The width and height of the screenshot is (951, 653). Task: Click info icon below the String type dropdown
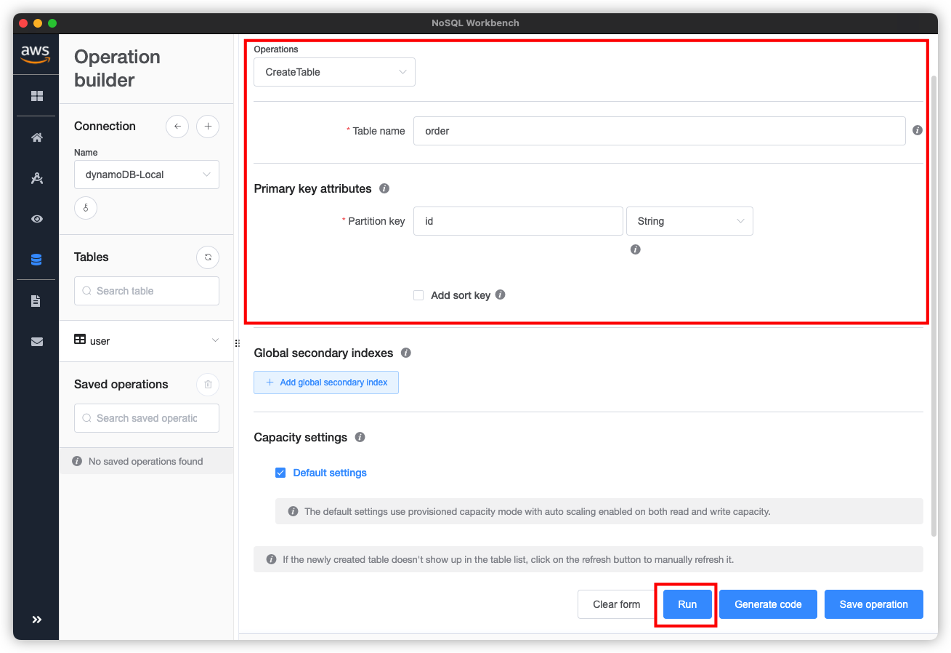[635, 249]
